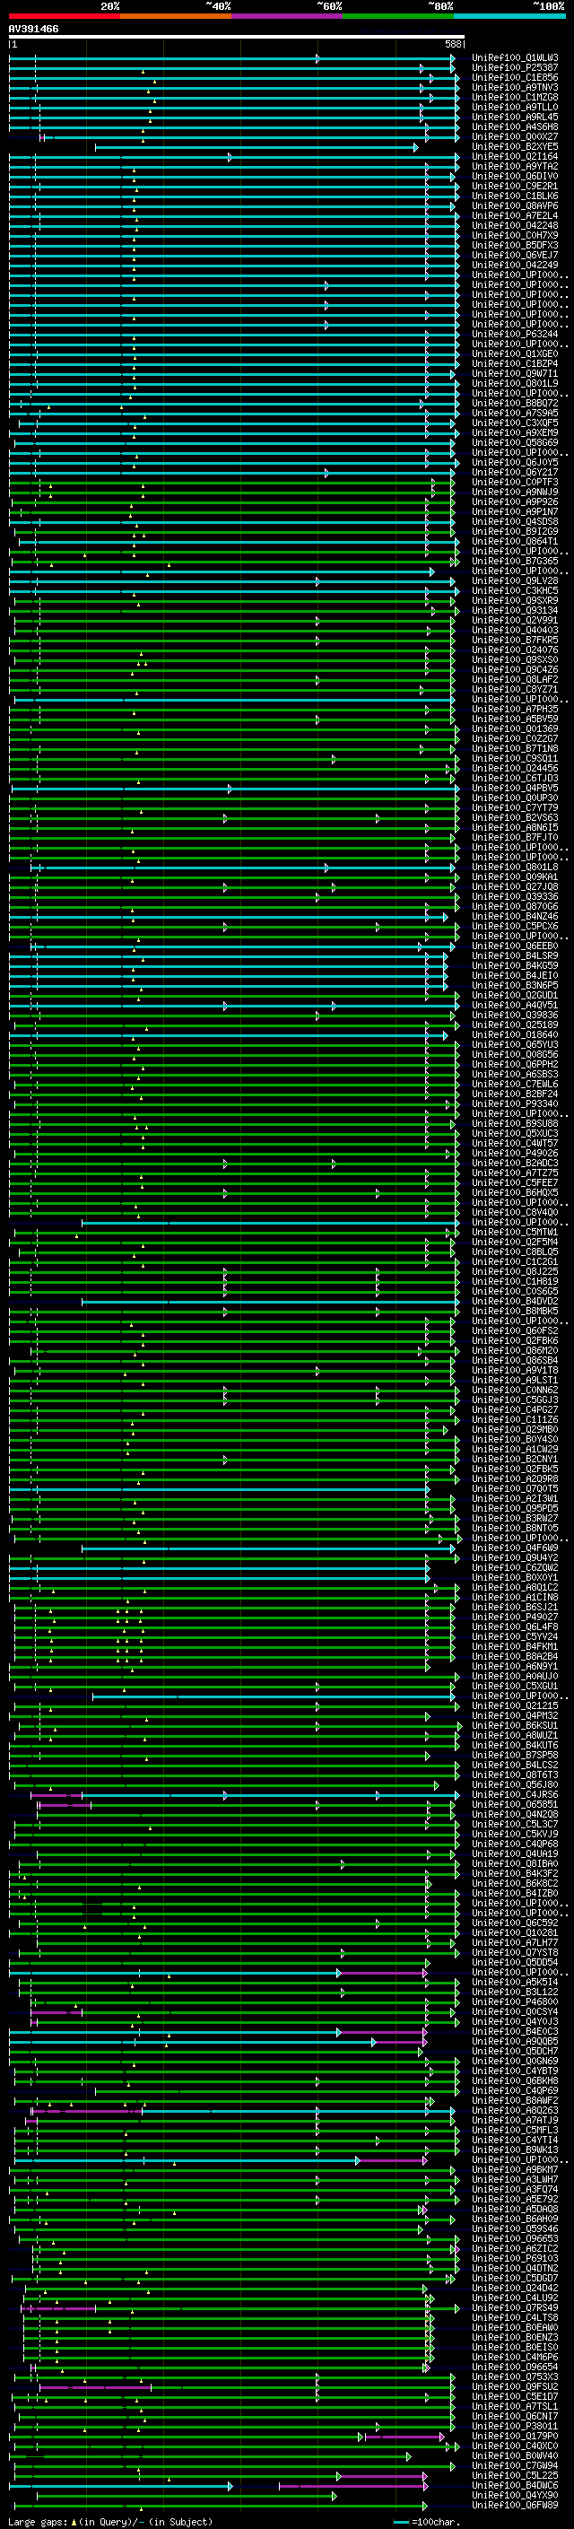Screen dimensions: 574x2529
Task: Click the cyan ~100% identity legend bar
Action: pyautogui.click(x=510, y=16)
